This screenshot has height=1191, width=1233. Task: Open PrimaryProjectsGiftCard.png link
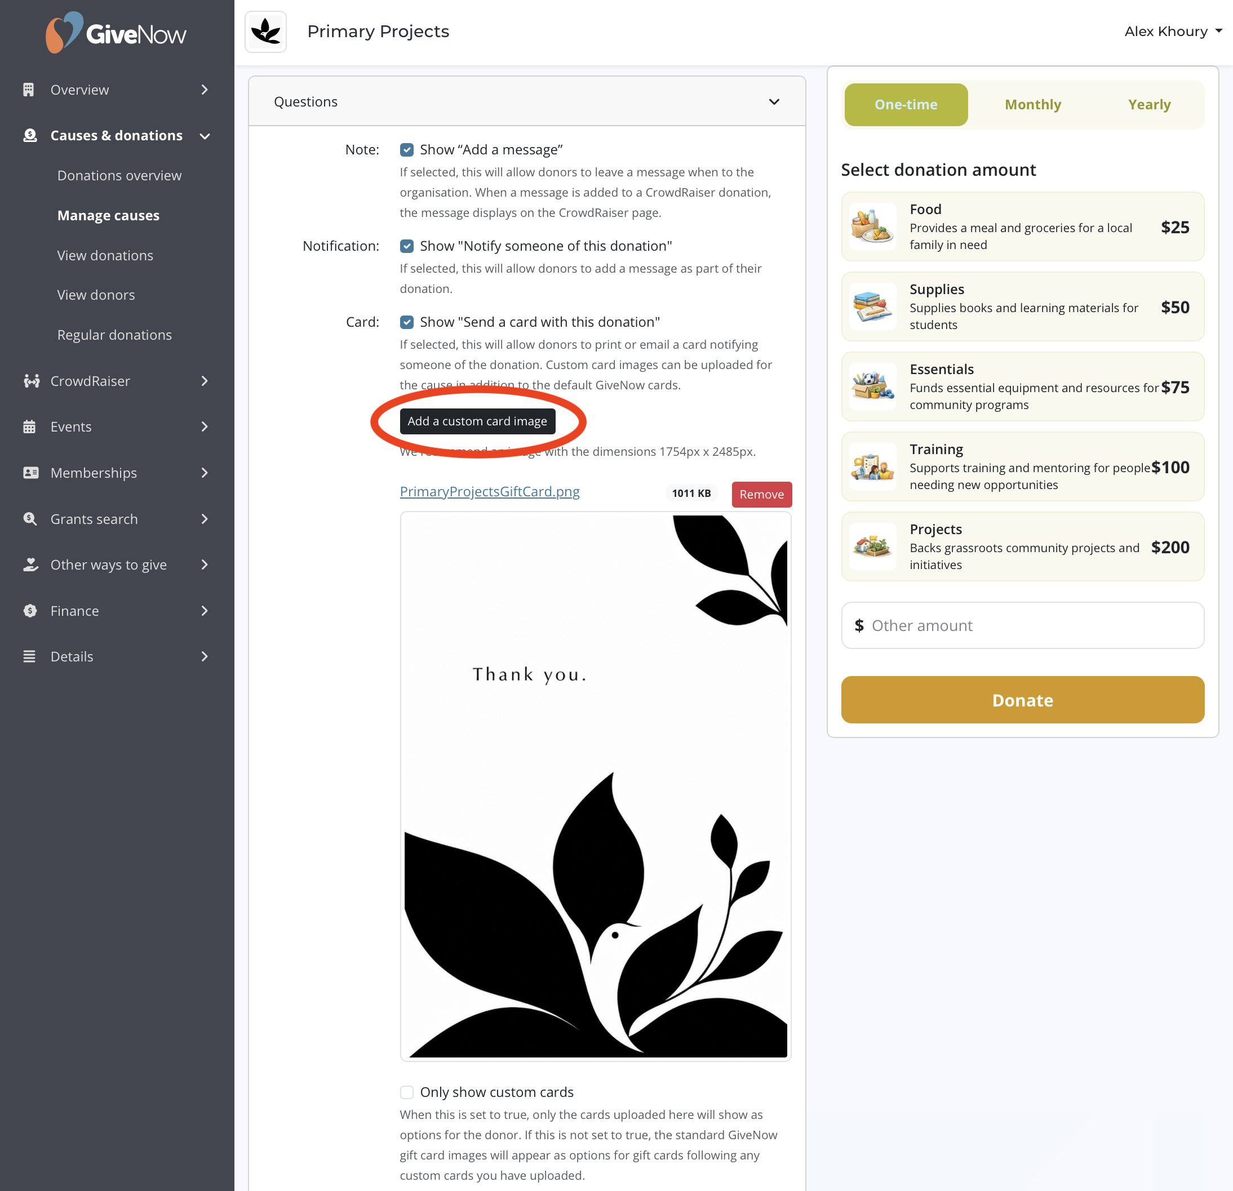[x=490, y=492]
